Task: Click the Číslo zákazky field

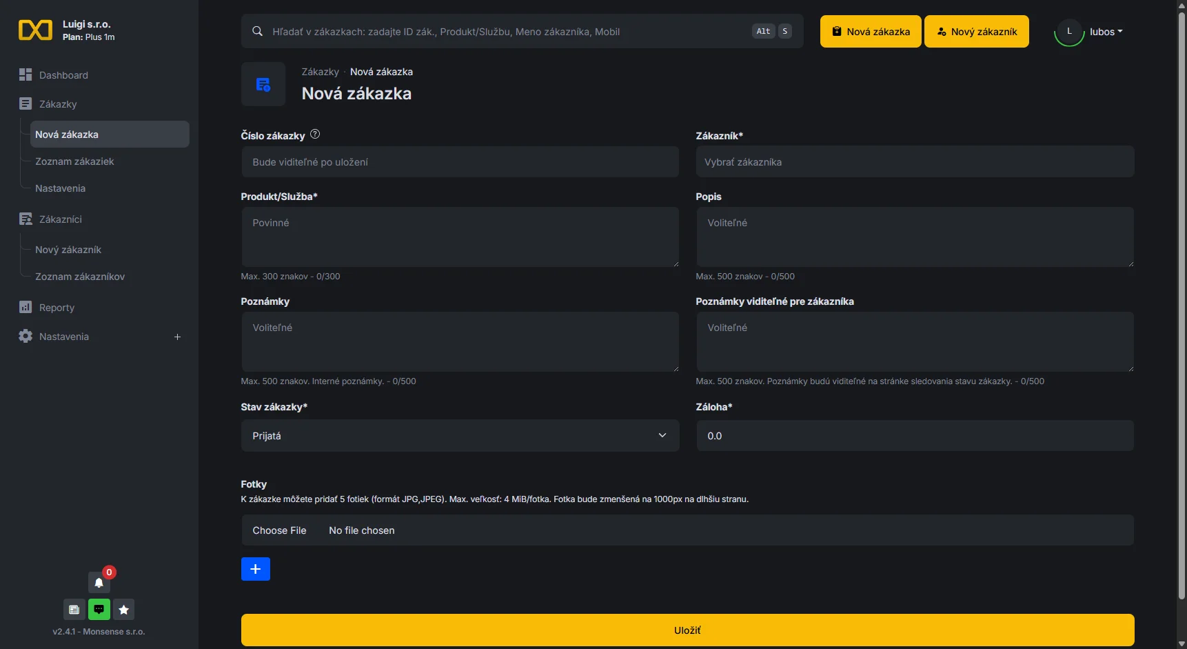Action: click(x=460, y=162)
